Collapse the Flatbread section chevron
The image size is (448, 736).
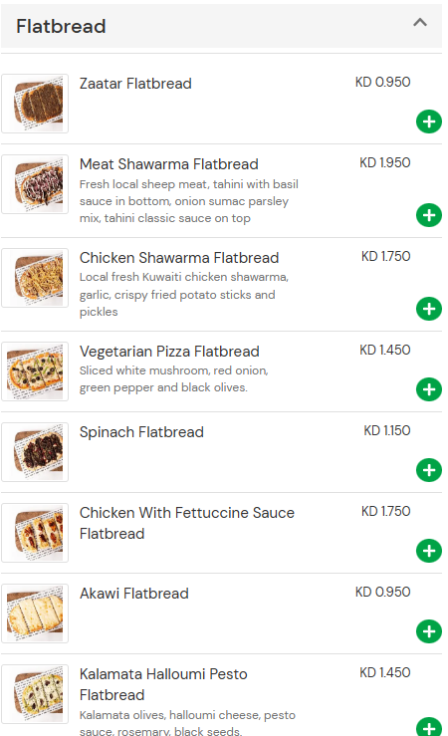click(420, 22)
